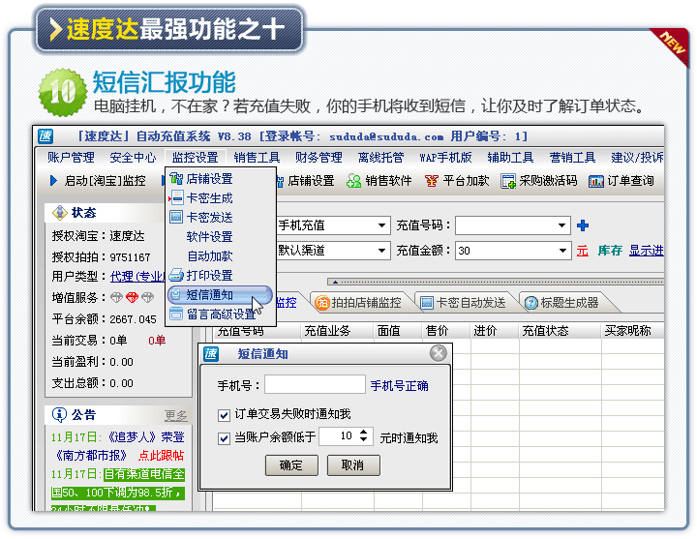
Task: Start 启动[淘宝]监控 with the play arrow
Action: [53, 180]
